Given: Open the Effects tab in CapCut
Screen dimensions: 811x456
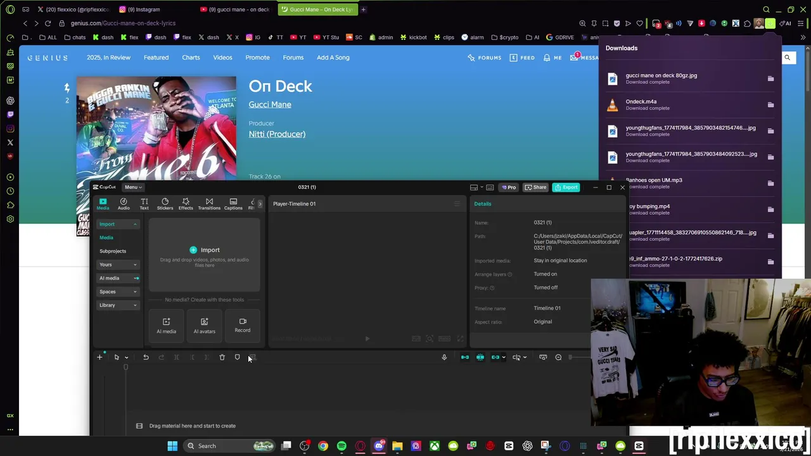Looking at the screenshot, I should point(186,204).
